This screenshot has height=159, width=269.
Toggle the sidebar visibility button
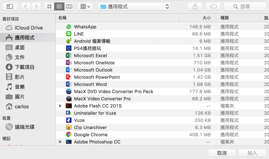(10, 7)
